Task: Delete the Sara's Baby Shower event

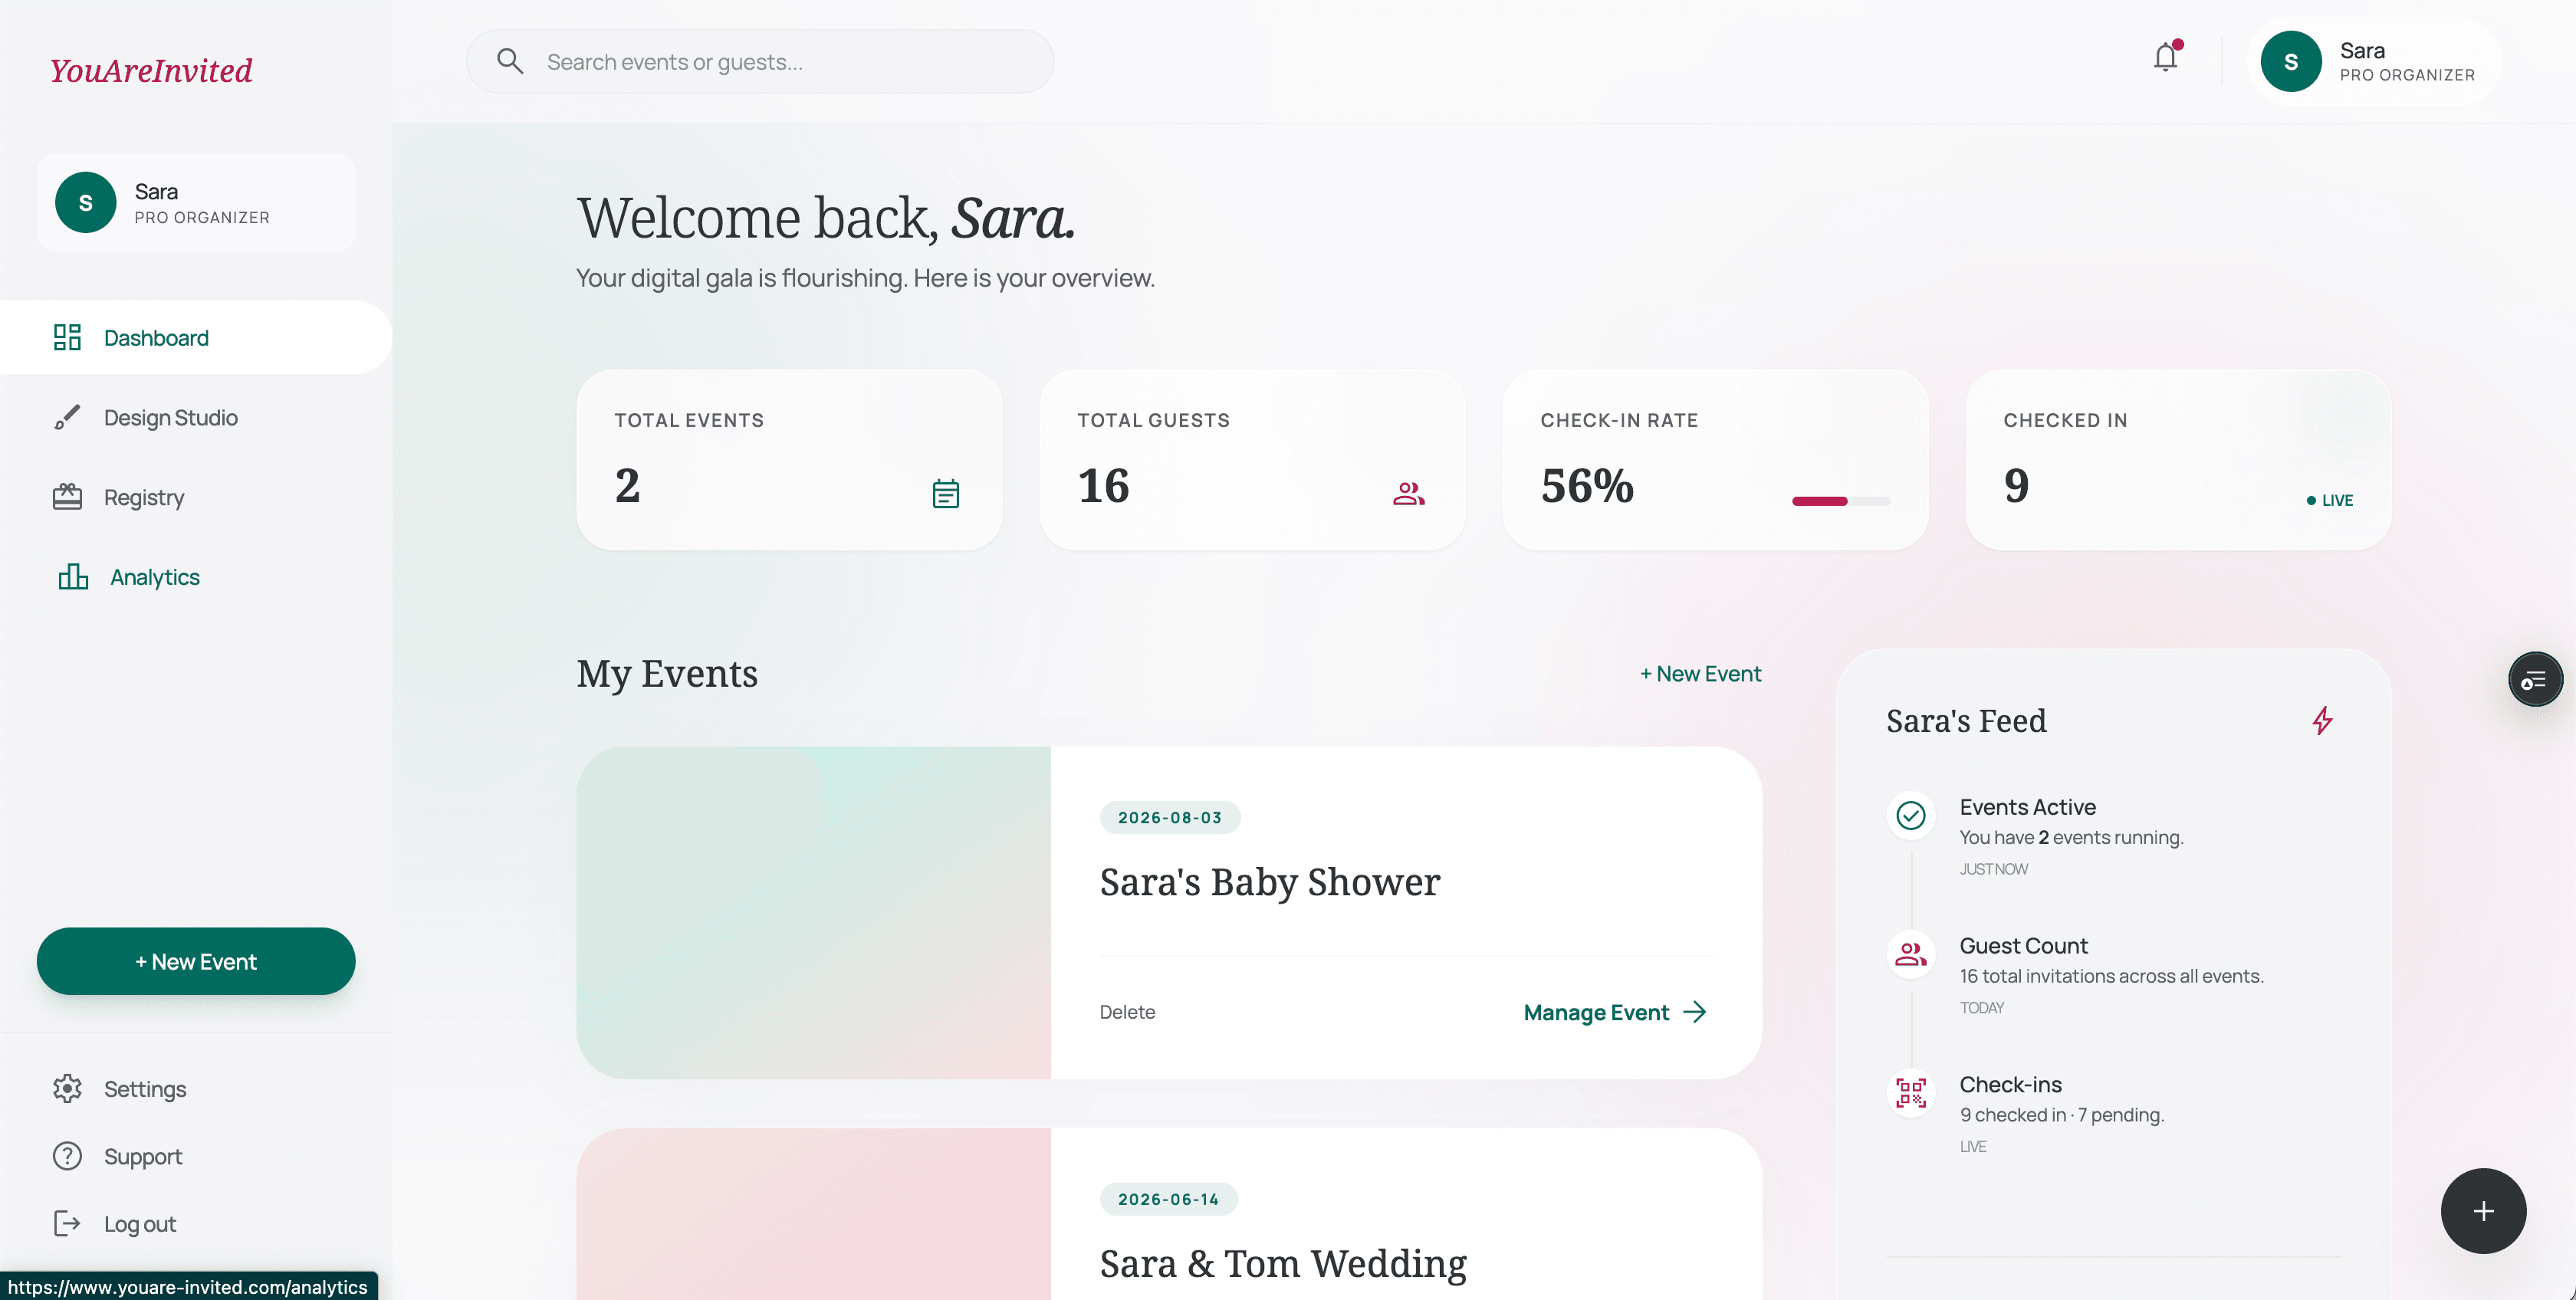Action: 1127,1012
